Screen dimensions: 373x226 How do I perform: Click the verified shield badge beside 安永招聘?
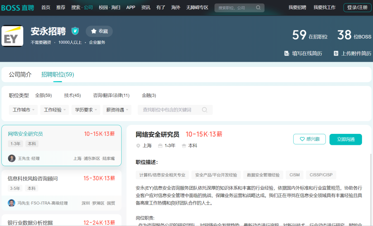point(75,31)
